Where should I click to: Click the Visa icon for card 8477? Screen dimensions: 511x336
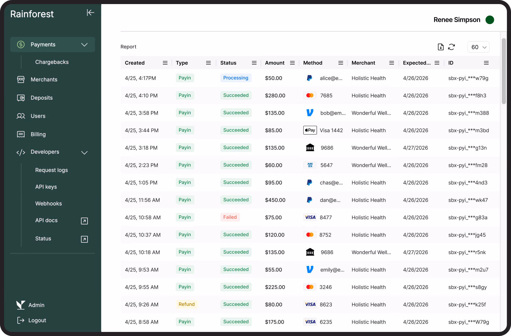point(310,217)
